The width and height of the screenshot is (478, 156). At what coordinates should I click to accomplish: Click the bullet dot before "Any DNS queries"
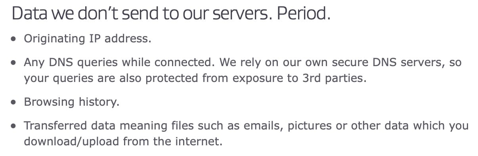[x=14, y=63]
